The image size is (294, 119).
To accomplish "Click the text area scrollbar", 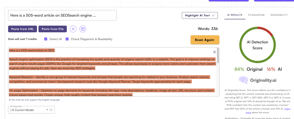I will [218, 55].
